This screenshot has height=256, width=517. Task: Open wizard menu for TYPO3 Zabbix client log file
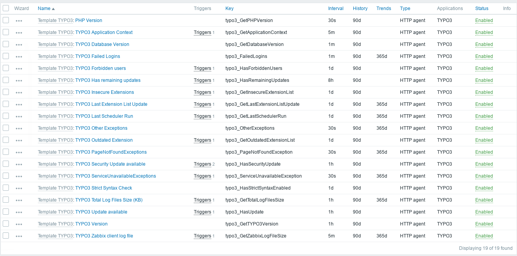[19, 236]
